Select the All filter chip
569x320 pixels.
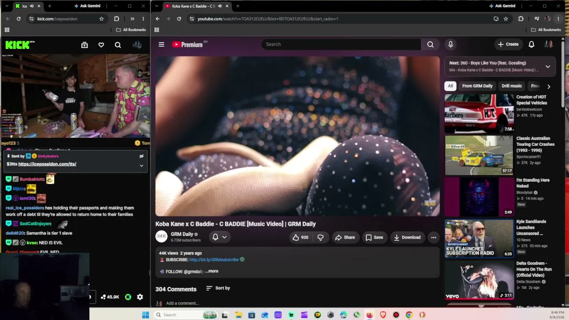click(x=450, y=86)
